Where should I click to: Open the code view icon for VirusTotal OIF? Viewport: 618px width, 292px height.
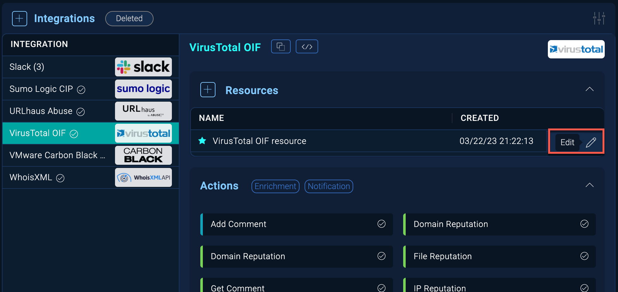[306, 46]
